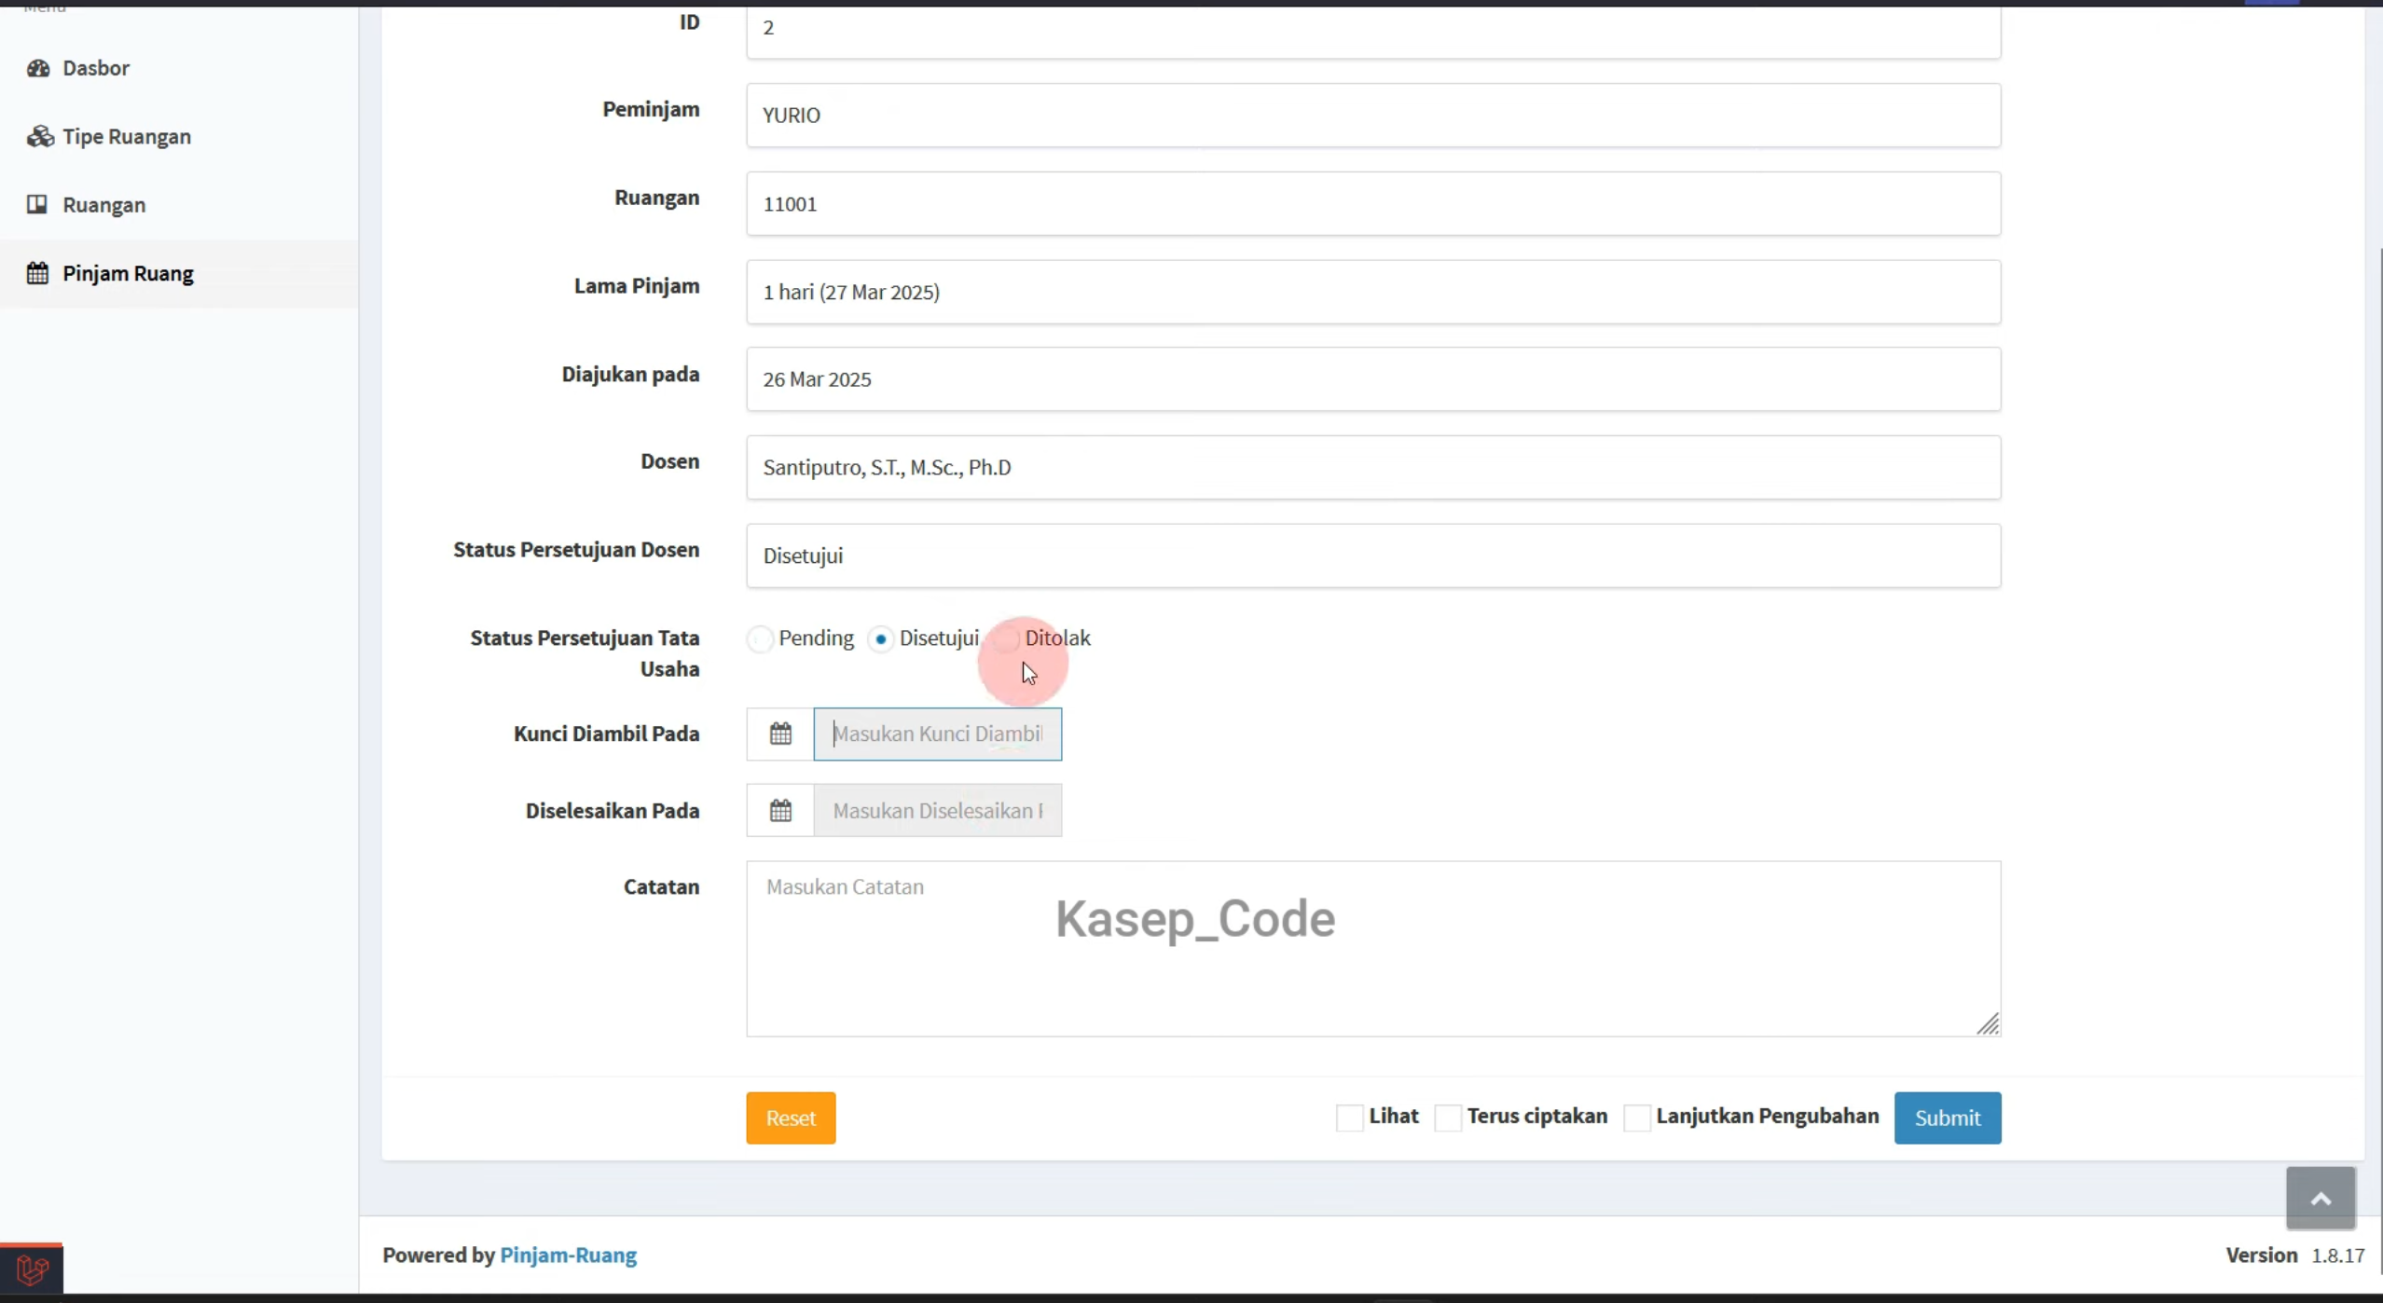
Task: Click into the Catatan text area
Action: (1373, 948)
